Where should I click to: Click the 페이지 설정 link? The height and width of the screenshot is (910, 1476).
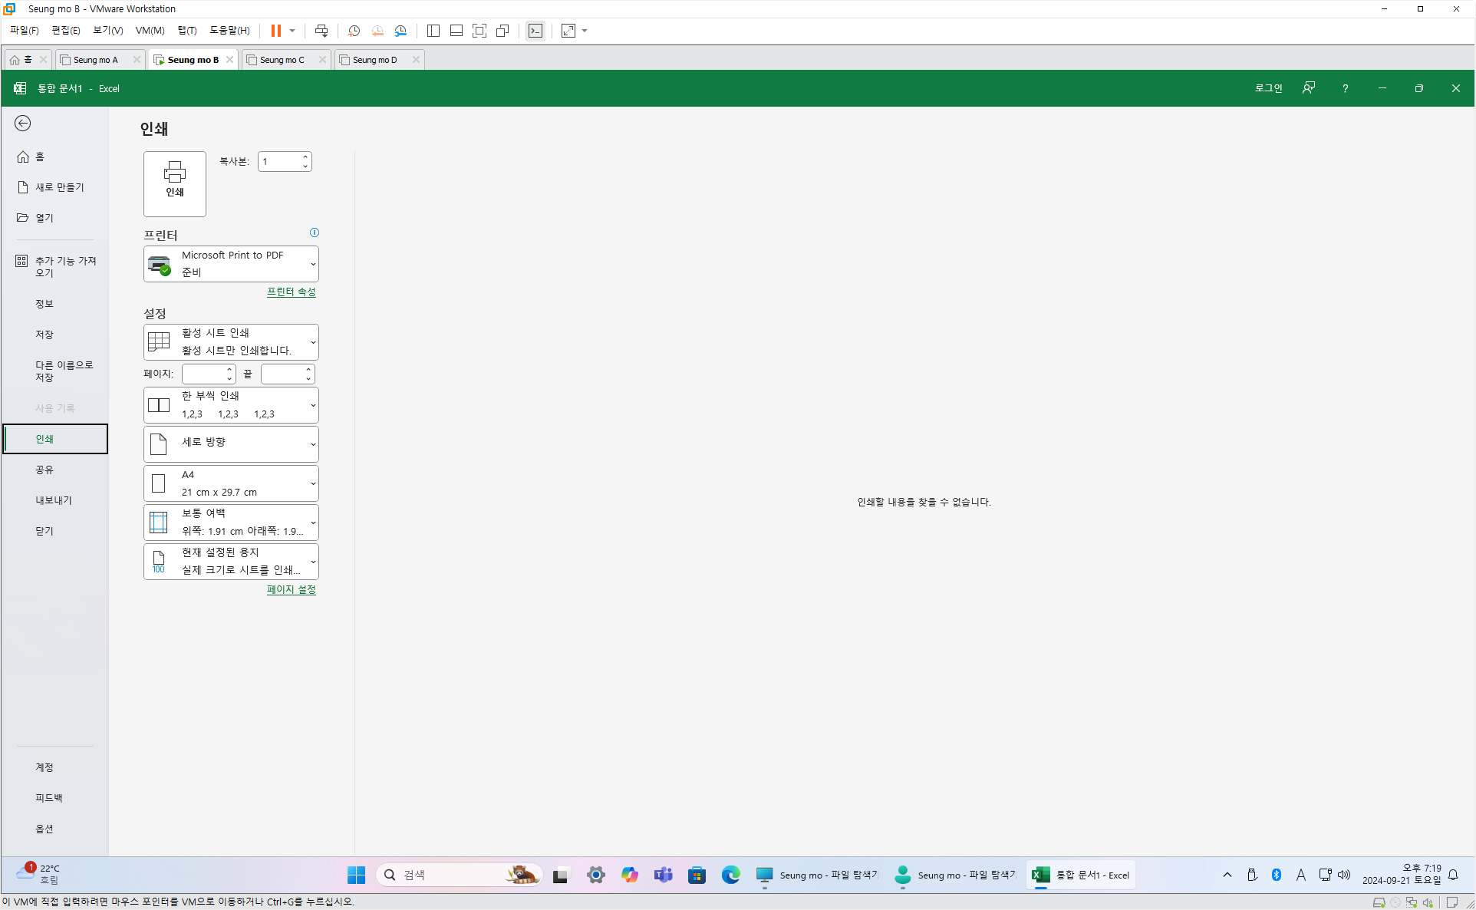(291, 589)
